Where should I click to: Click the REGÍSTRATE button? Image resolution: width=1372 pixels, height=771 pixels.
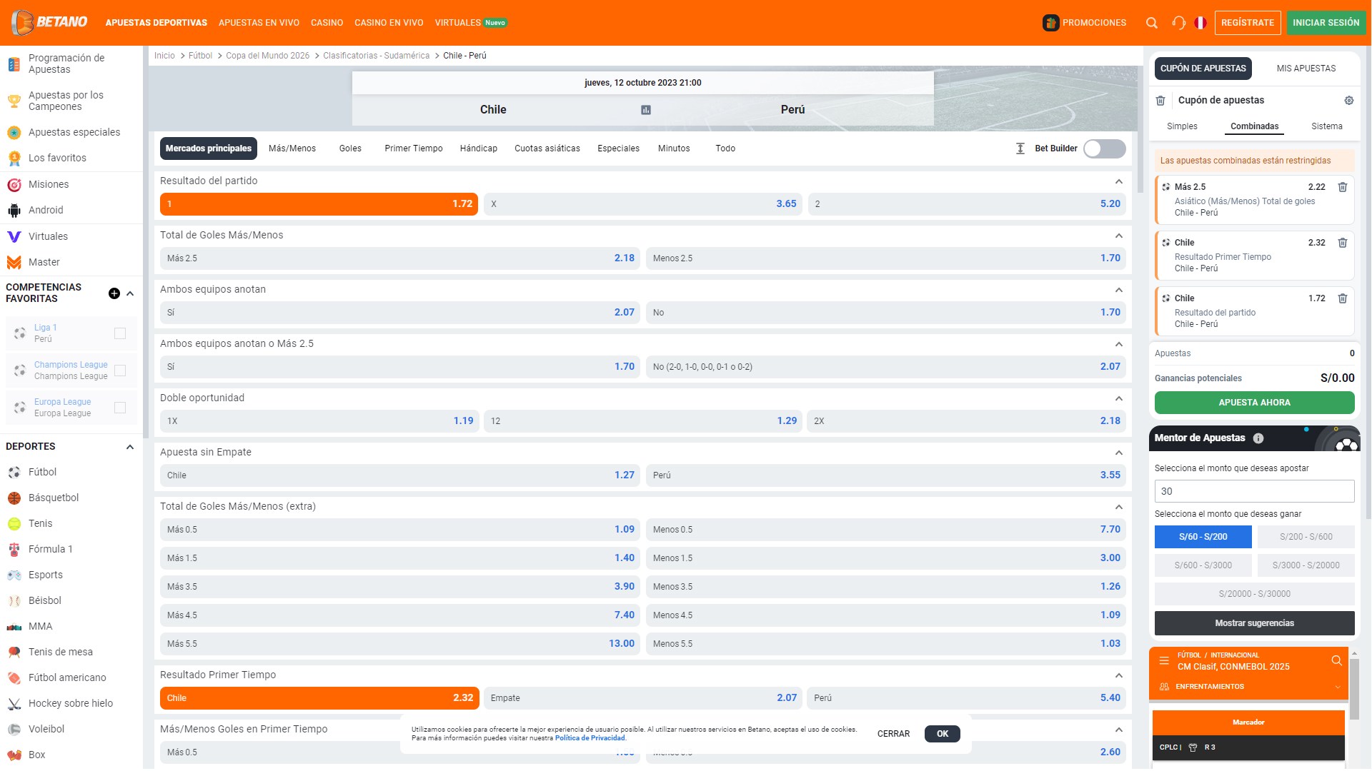click(1248, 23)
